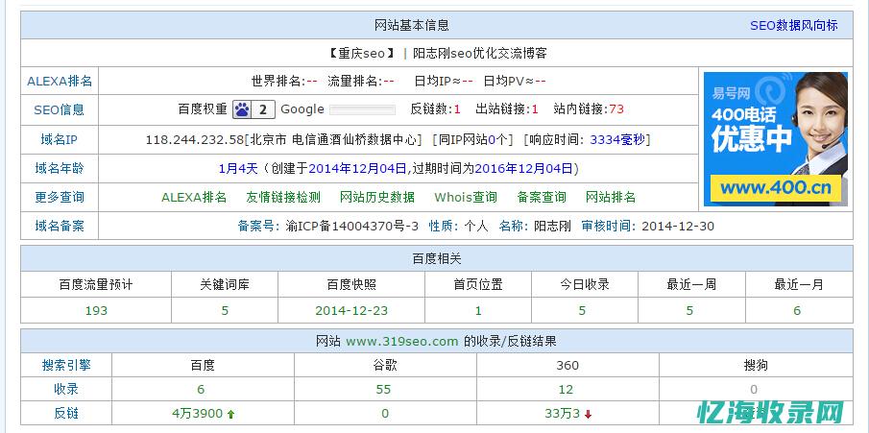The image size is (869, 433).
Task: Open 网站历史数据 link
Action: tap(376, 198)
